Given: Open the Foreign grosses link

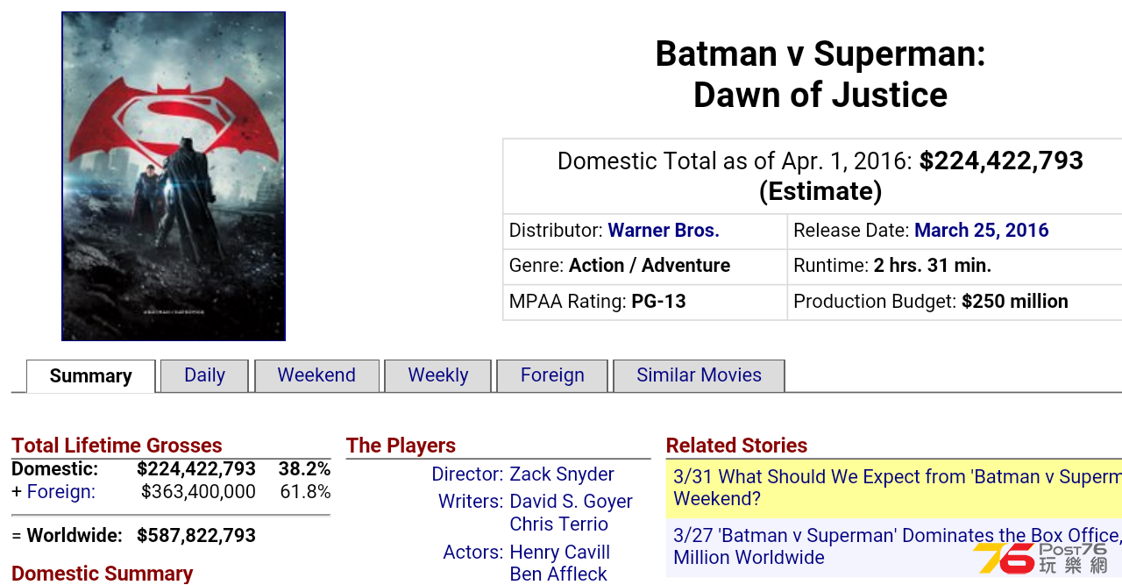Looking at the screenshot, I should coord(61,492).
